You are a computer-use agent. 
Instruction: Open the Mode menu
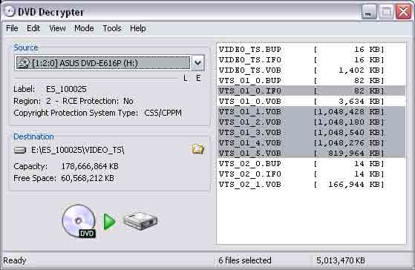(x=84, y=28)
